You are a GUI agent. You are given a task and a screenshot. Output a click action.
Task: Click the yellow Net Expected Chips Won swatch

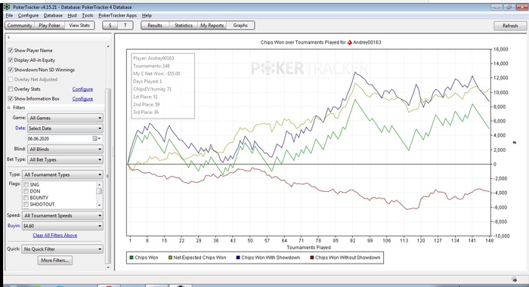pos(170,258)
